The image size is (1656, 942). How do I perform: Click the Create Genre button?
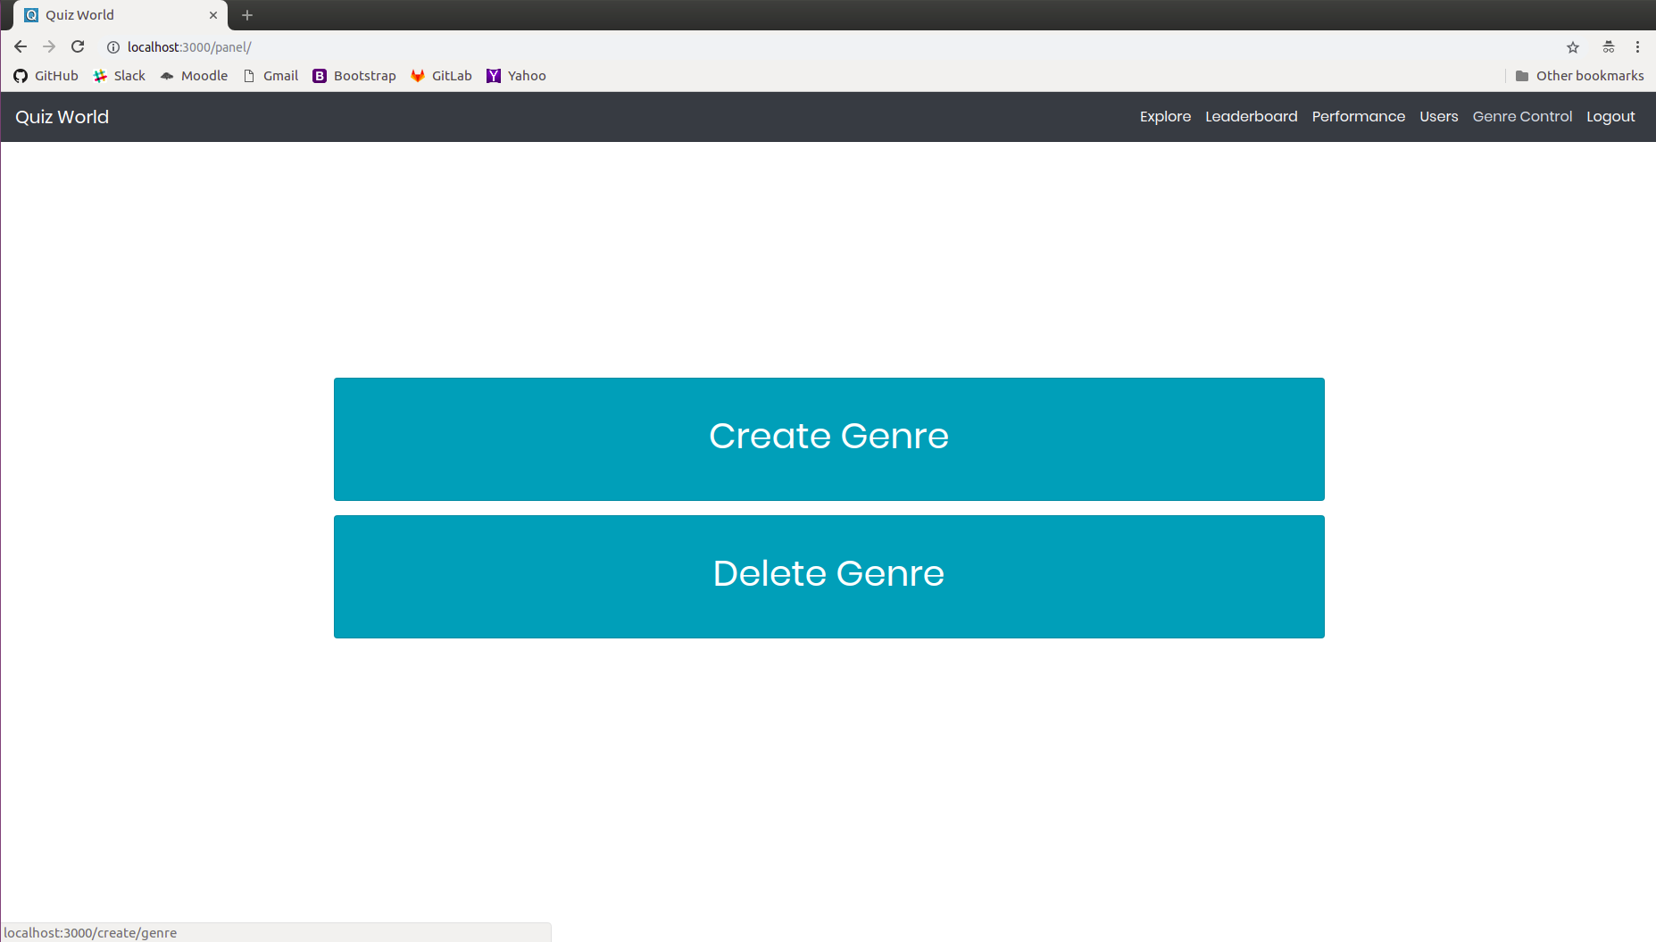828,439
